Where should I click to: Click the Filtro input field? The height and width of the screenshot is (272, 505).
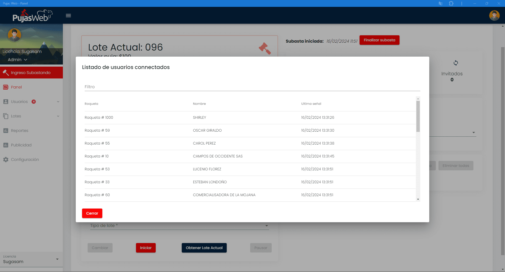tap(252, 87)
